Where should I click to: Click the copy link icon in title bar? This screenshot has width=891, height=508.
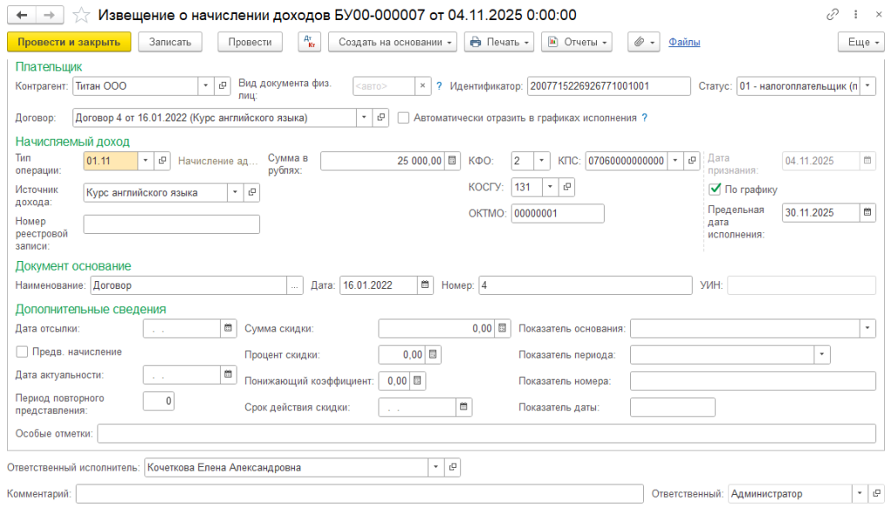833,16
